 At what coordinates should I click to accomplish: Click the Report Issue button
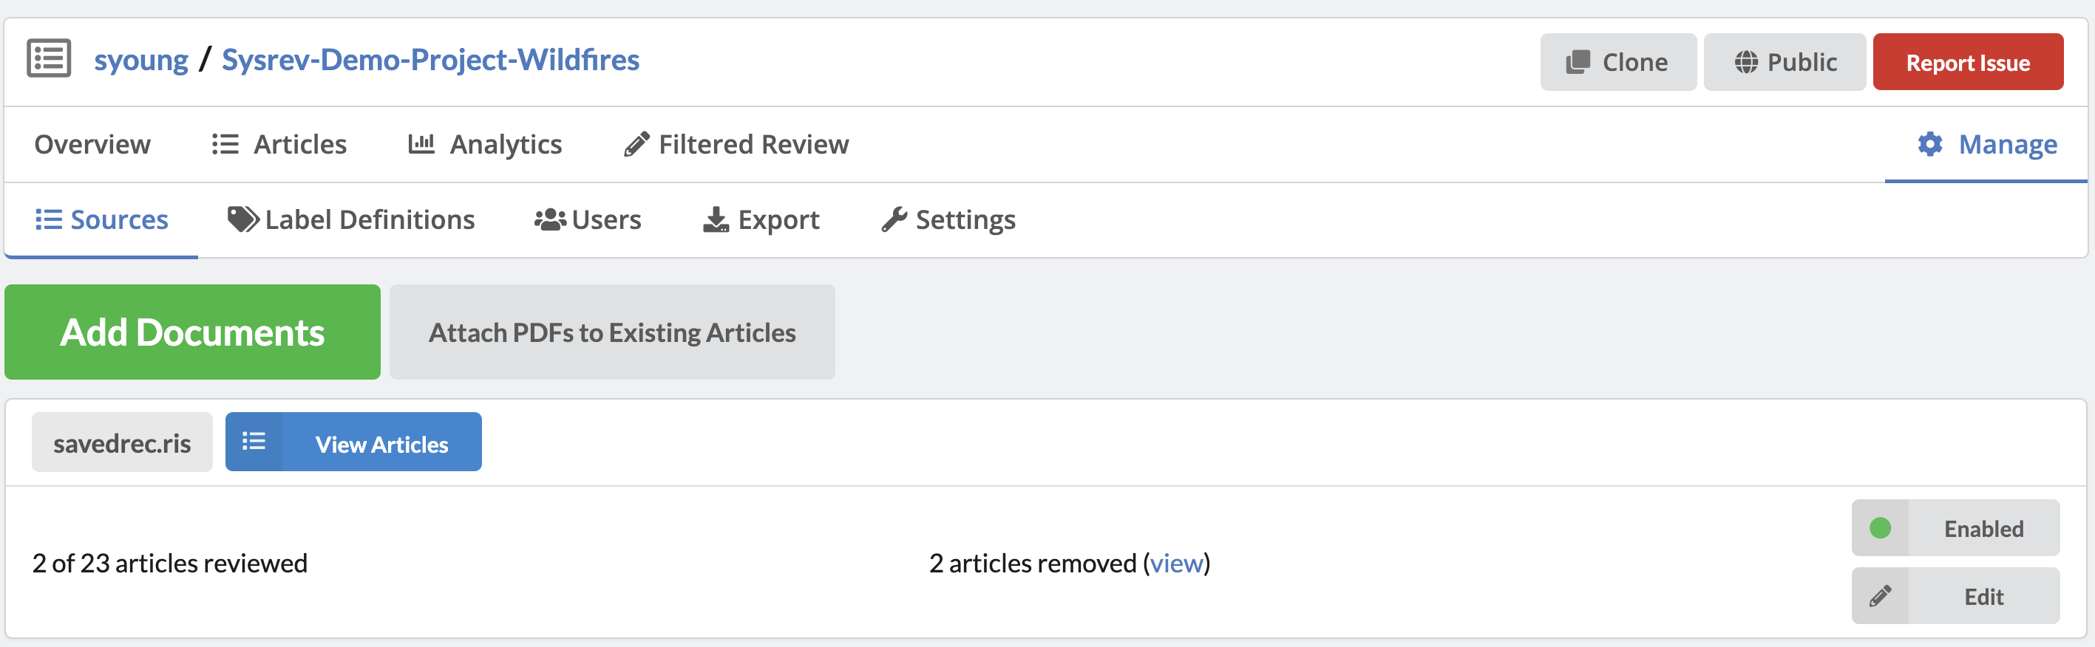[1967, 63]
